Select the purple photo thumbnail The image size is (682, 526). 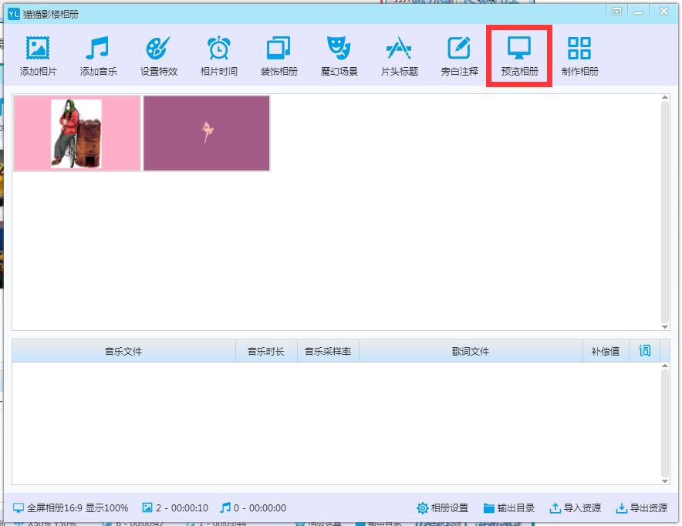point(207,133)
